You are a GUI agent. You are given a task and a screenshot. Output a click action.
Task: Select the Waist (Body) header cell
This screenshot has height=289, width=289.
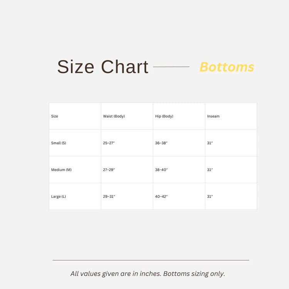tap(127, 116)
